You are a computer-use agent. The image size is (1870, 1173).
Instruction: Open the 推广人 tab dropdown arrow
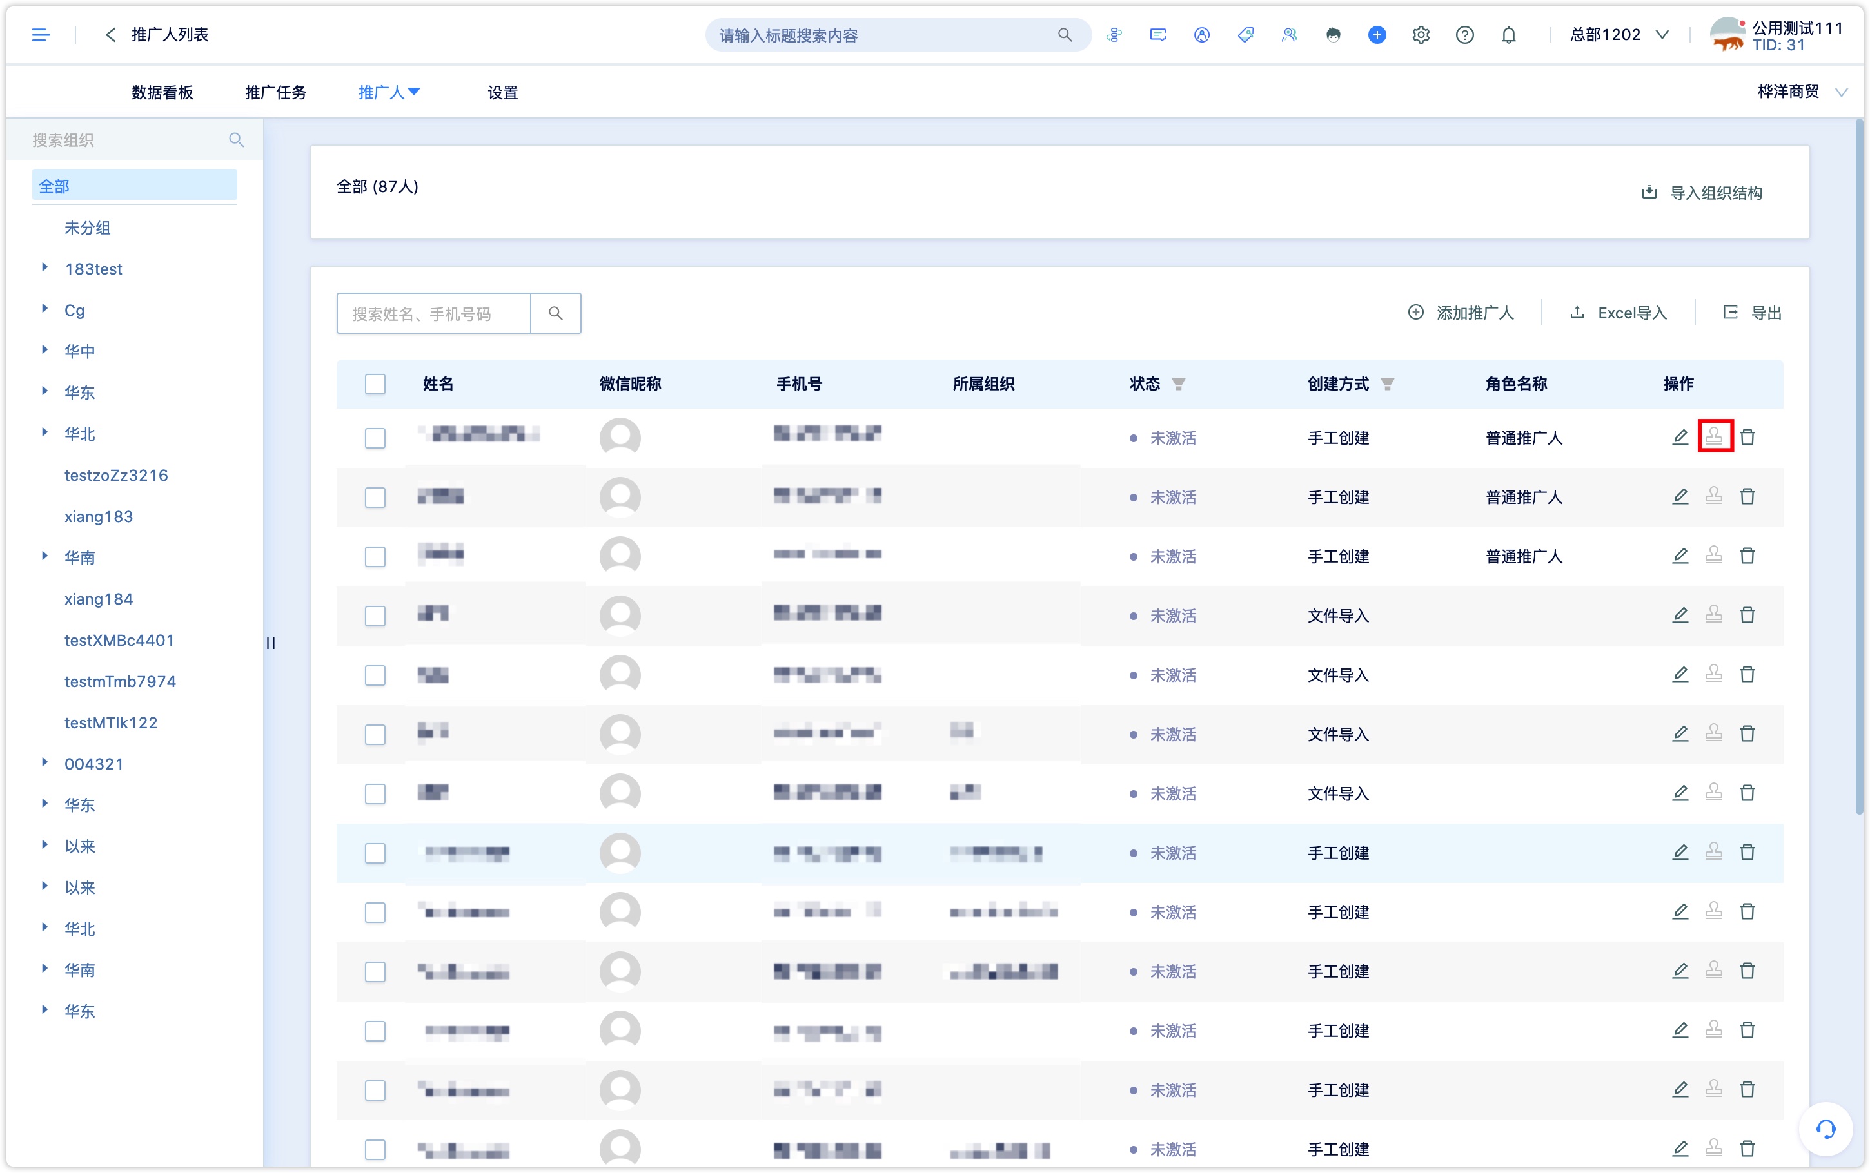click(415, 92)
